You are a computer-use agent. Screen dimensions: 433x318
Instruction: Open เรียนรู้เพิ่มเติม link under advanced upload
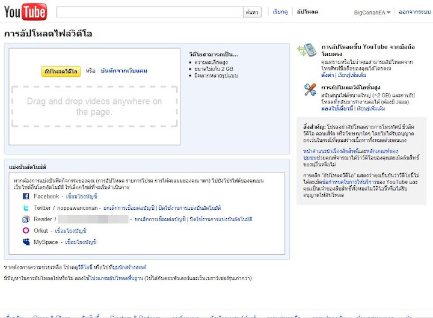[371, 108]
